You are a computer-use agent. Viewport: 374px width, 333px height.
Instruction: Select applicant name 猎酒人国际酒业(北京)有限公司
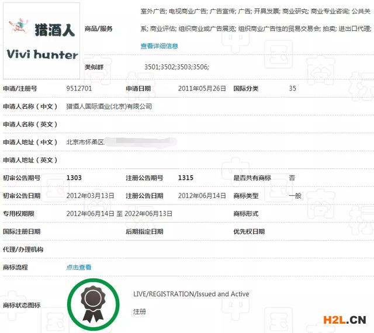(x=109, y=106)
